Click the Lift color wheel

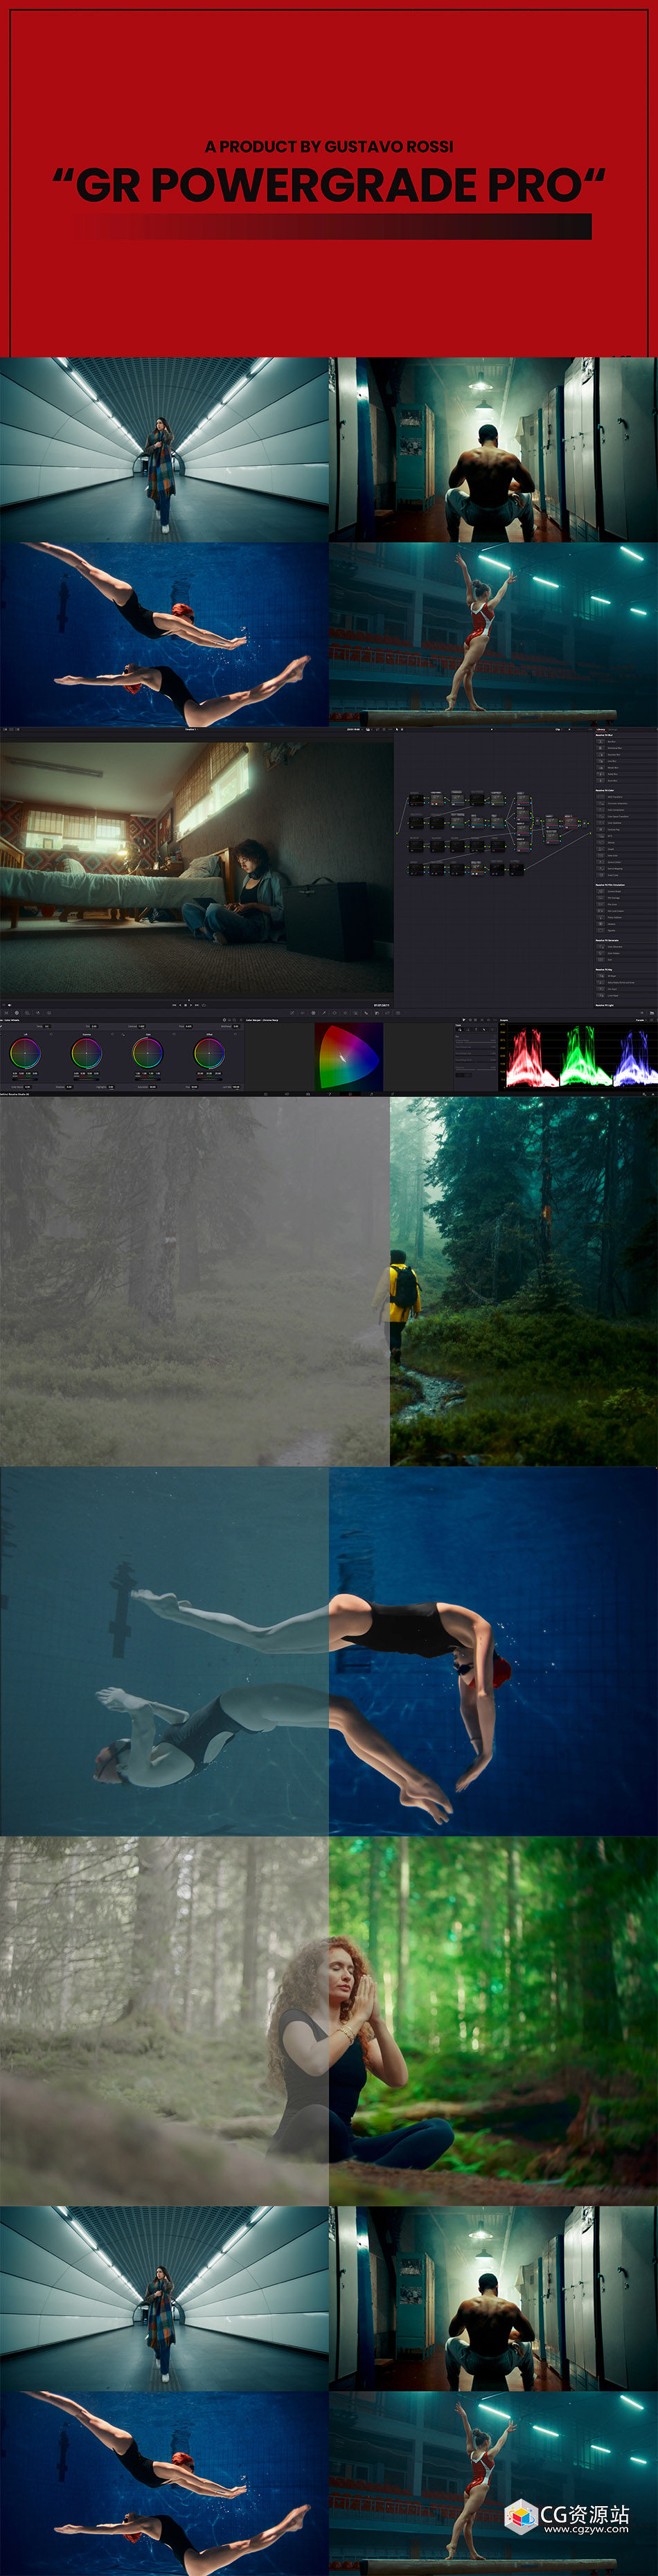25,1052
